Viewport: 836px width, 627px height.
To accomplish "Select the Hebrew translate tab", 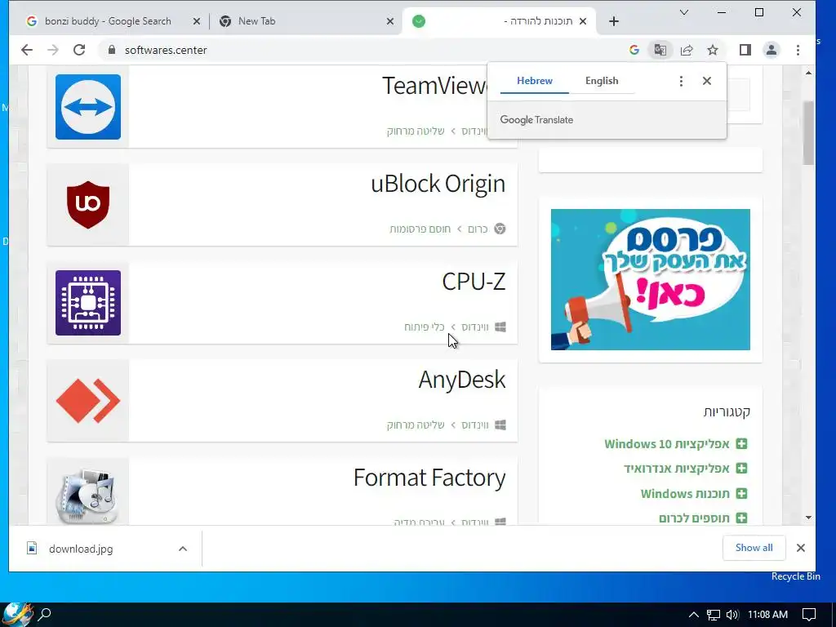I will (x=535, y=81).
